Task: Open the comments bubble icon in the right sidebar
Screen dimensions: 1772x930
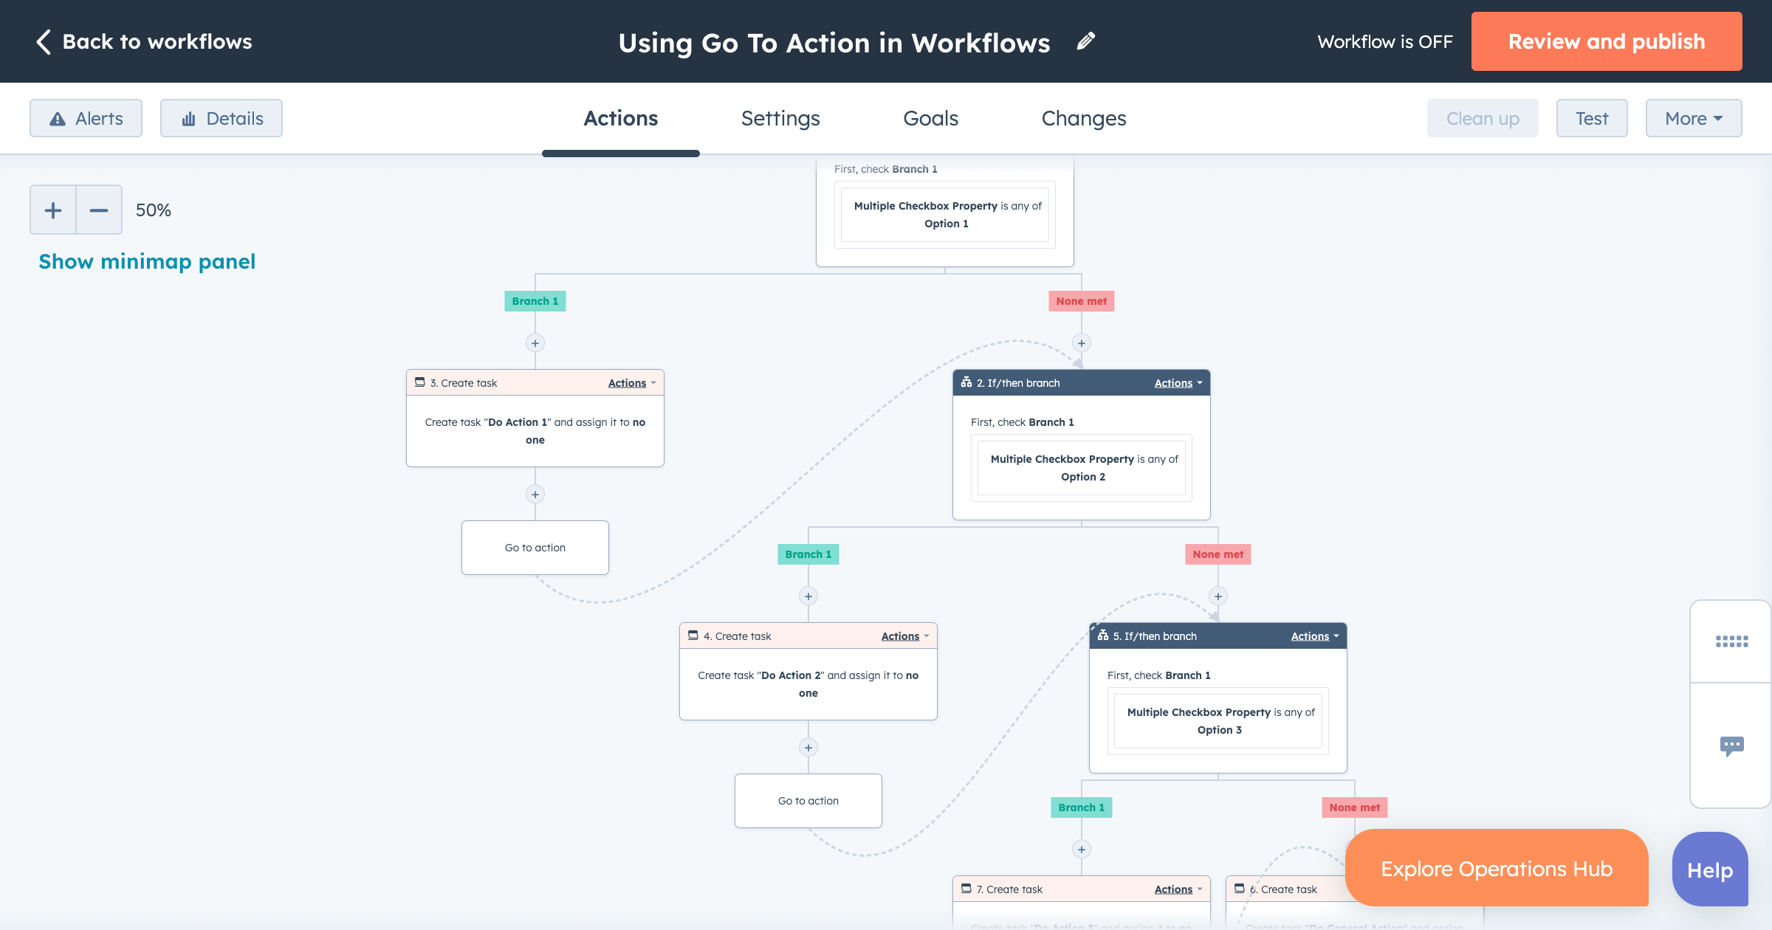Action: click(1733, 745)
